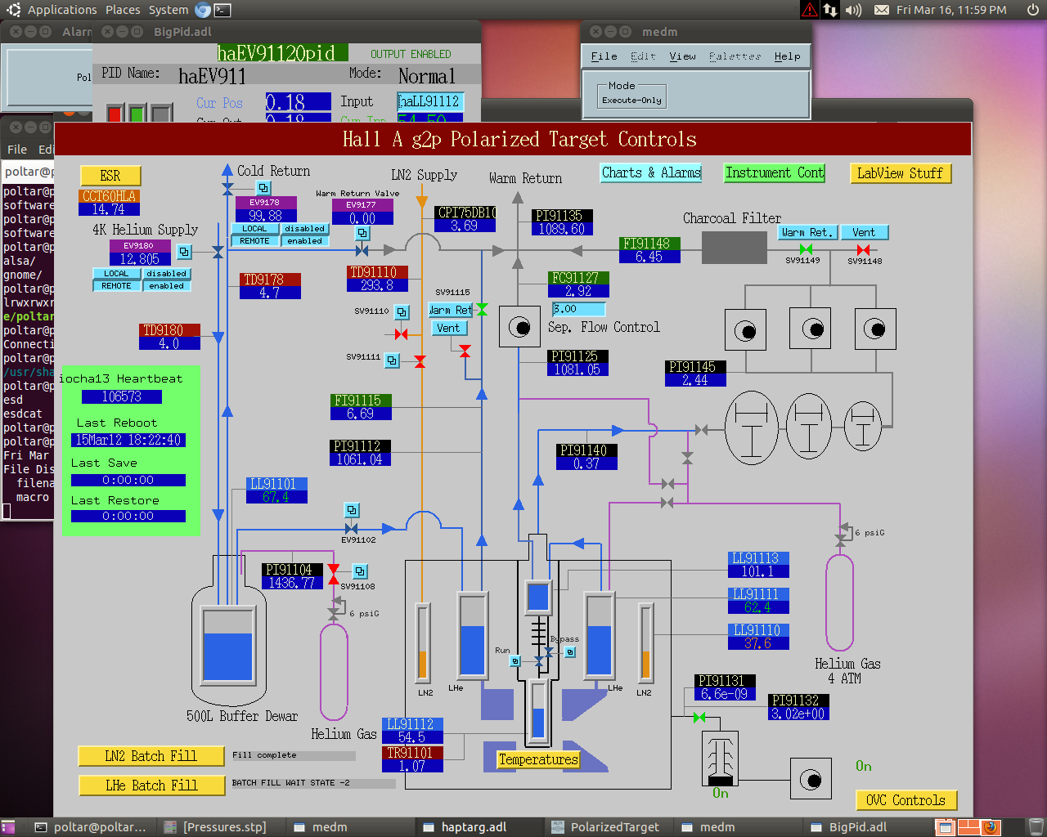The height and width of the screenshot is (837, 1047).
Task: Open the Applications menu in top panel
Action: tap(62, 10)
